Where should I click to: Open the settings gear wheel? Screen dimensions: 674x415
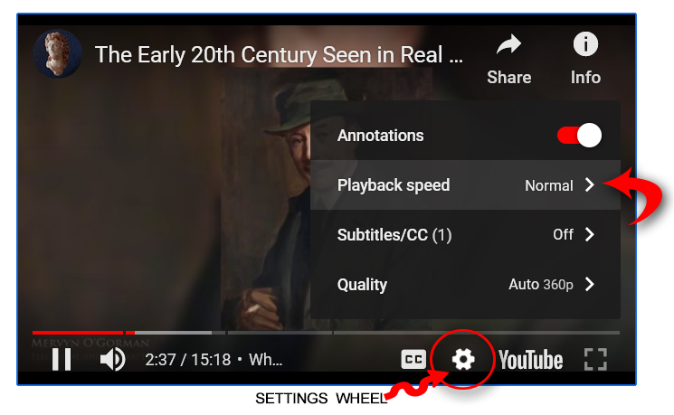point(463,359)
